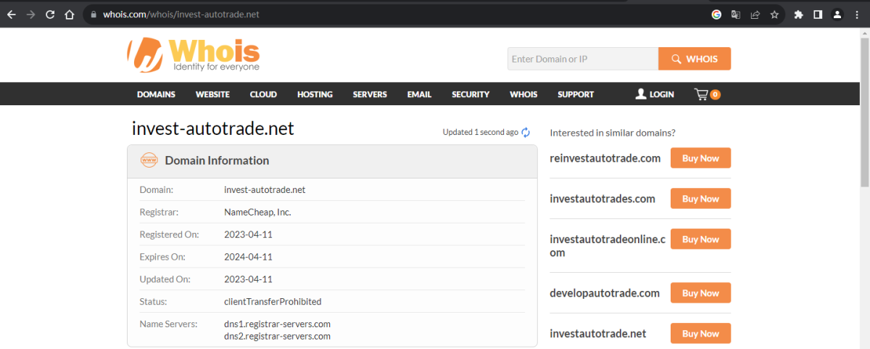Toggle the browser side panel icon
Image resolution: width=870 pixels, height=349 pixels.
pos(817,15)
